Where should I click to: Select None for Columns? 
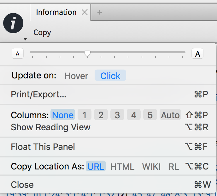(x=63, y=114)
